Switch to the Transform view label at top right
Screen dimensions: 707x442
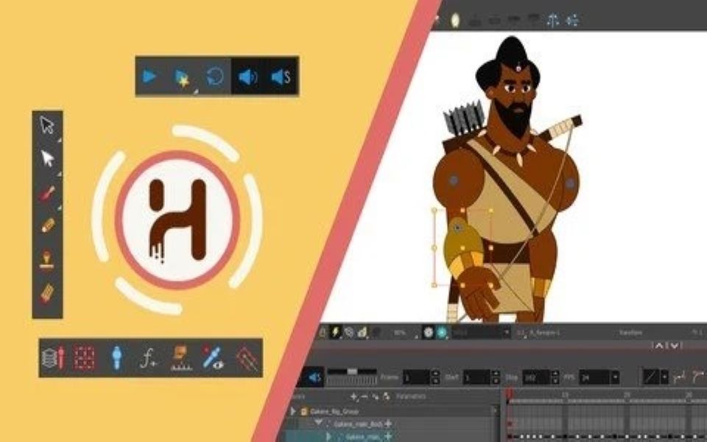[x=630, y=331]
